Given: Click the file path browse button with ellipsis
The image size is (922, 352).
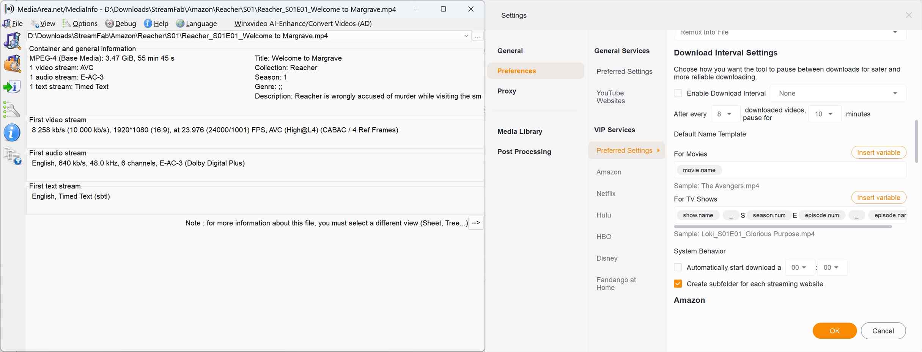Looking at the screenshot, I should click(x=478, y=36).
